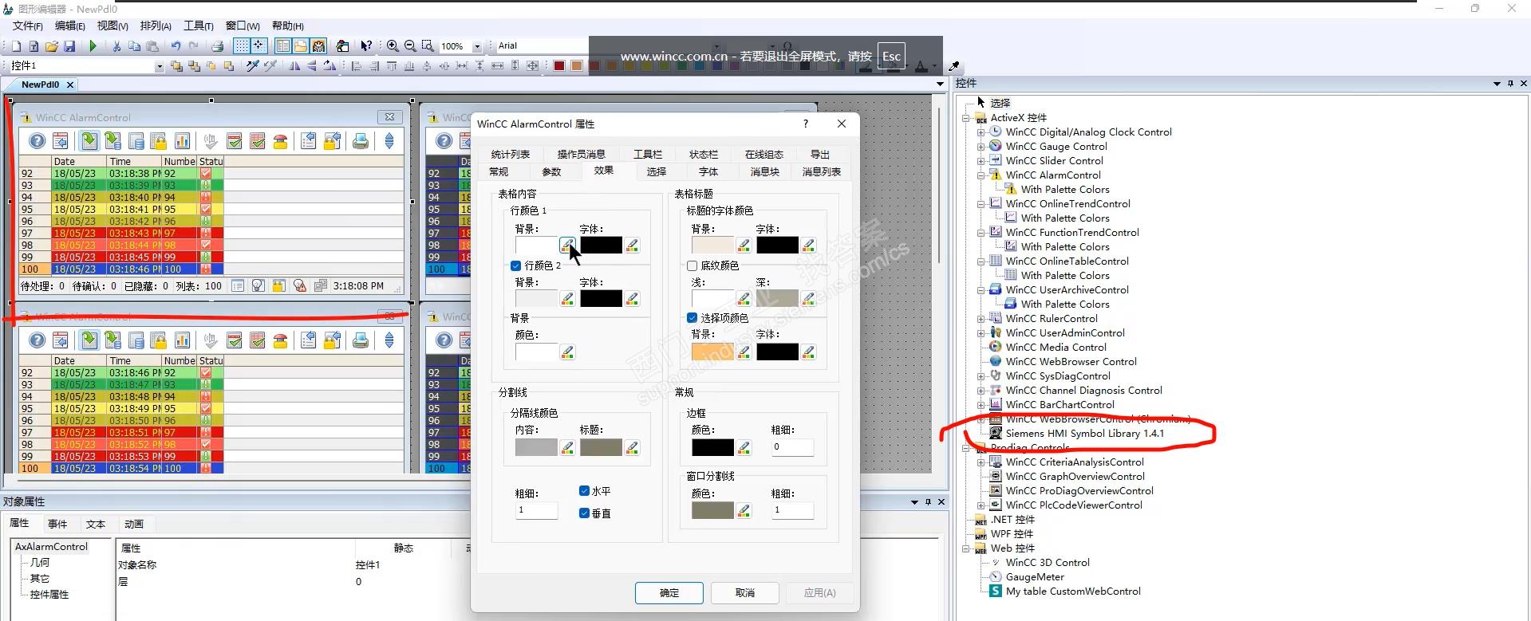Click the lock list icon in top-left AlarmControl
Screen dimensions: 1531x621
click(x=159, y=141)
